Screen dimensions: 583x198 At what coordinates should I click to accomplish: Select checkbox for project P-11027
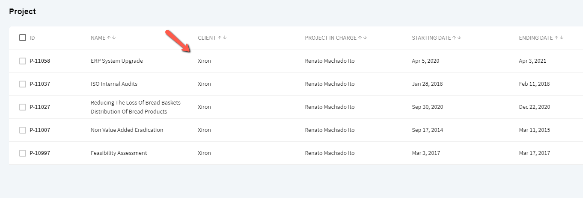23,107
